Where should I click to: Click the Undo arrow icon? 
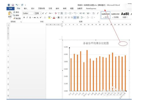17,5
